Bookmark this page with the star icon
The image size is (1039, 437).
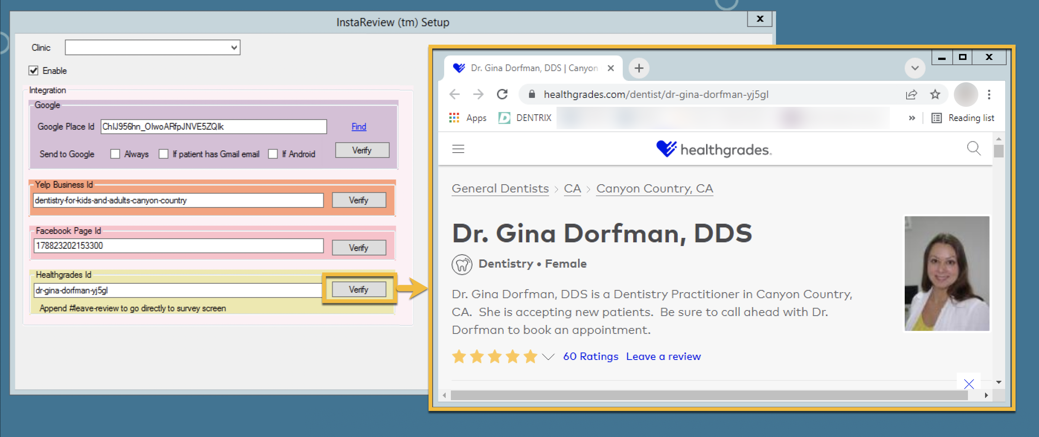(935, 95)
